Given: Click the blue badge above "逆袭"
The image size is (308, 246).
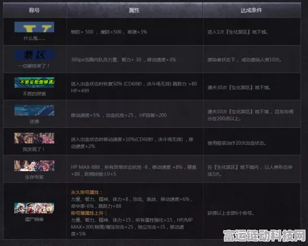Looking at the screenshot, I should (34, 110).
